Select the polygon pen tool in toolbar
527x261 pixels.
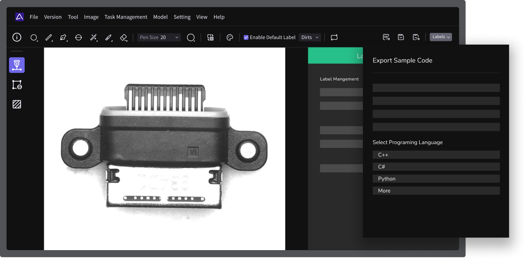(63, 37)
